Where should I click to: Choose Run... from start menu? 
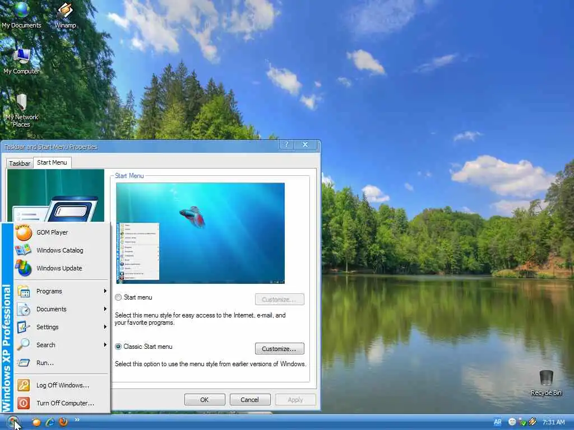(62, 363)
